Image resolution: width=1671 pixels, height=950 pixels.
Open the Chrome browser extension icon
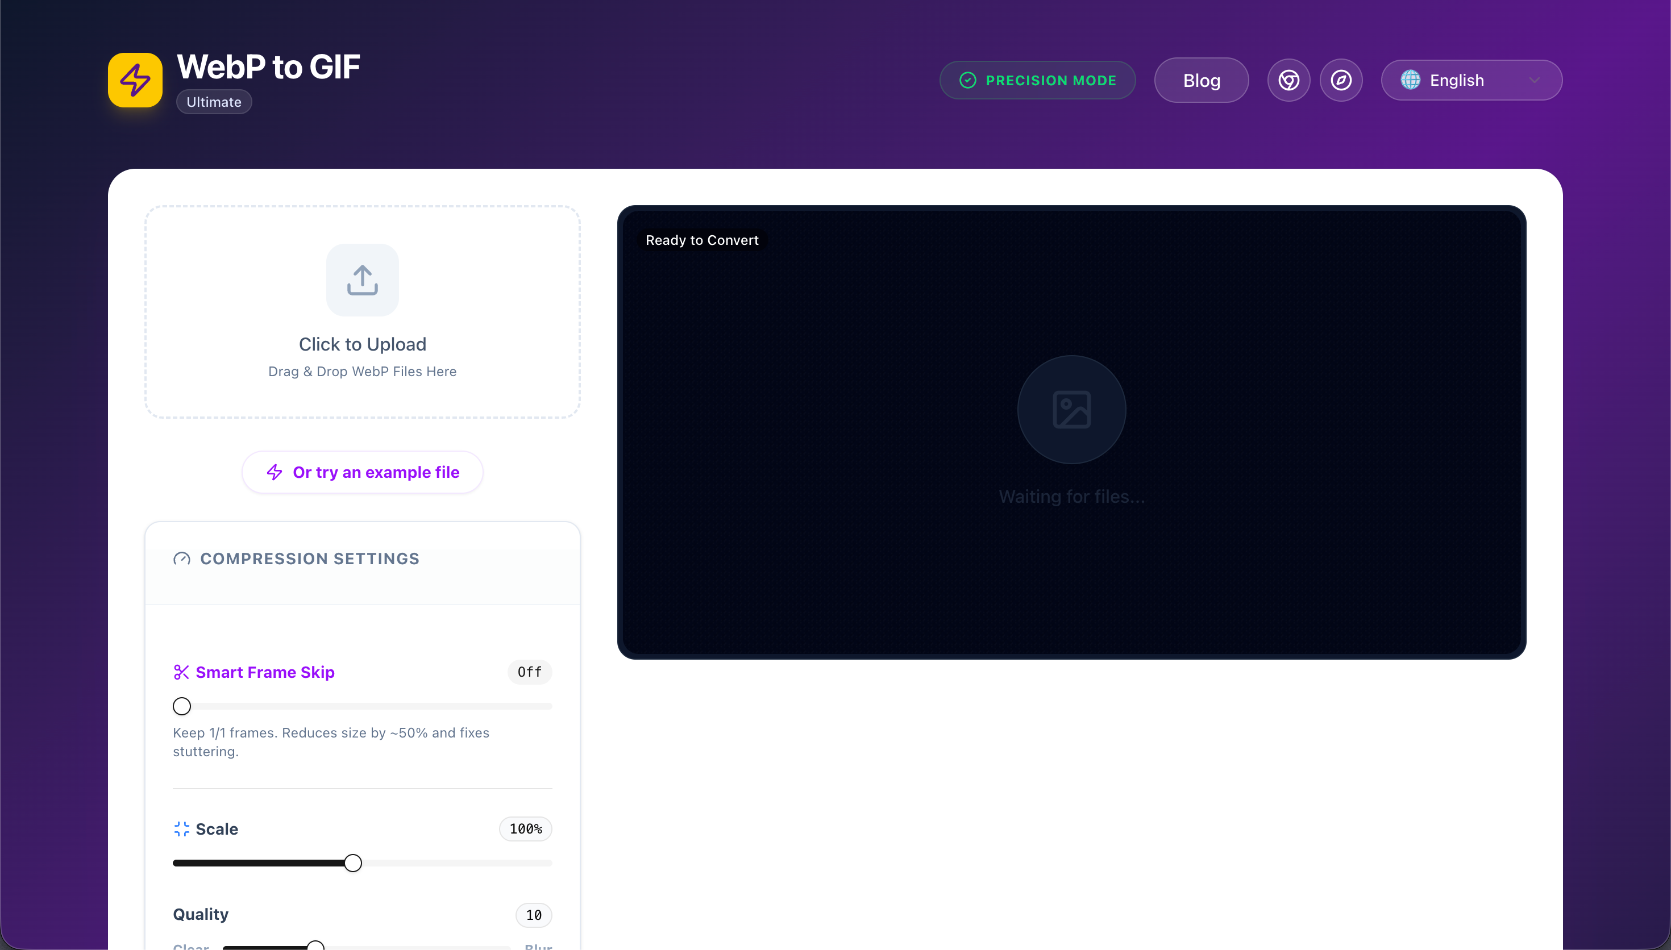tap(1288, 80)
